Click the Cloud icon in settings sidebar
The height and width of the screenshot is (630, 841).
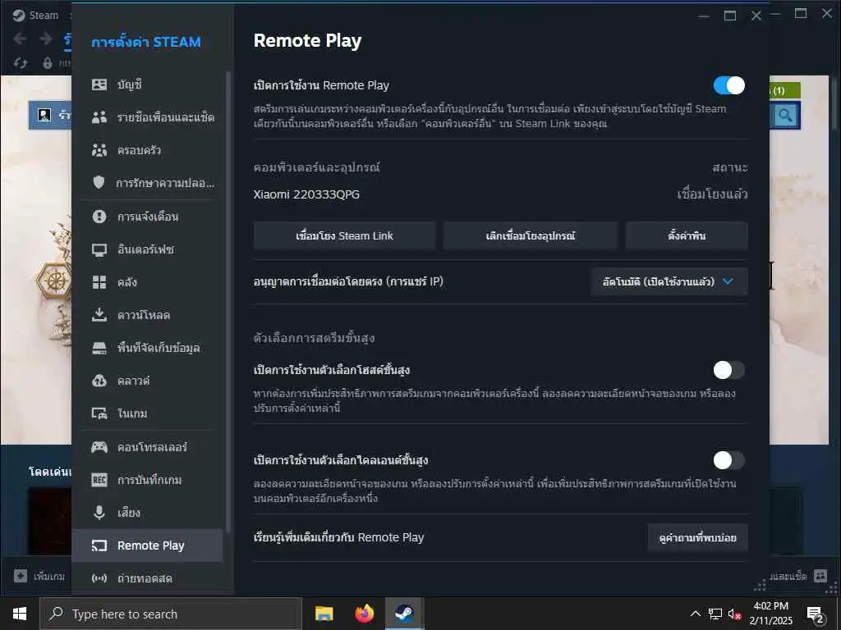(x=99, y=381)
